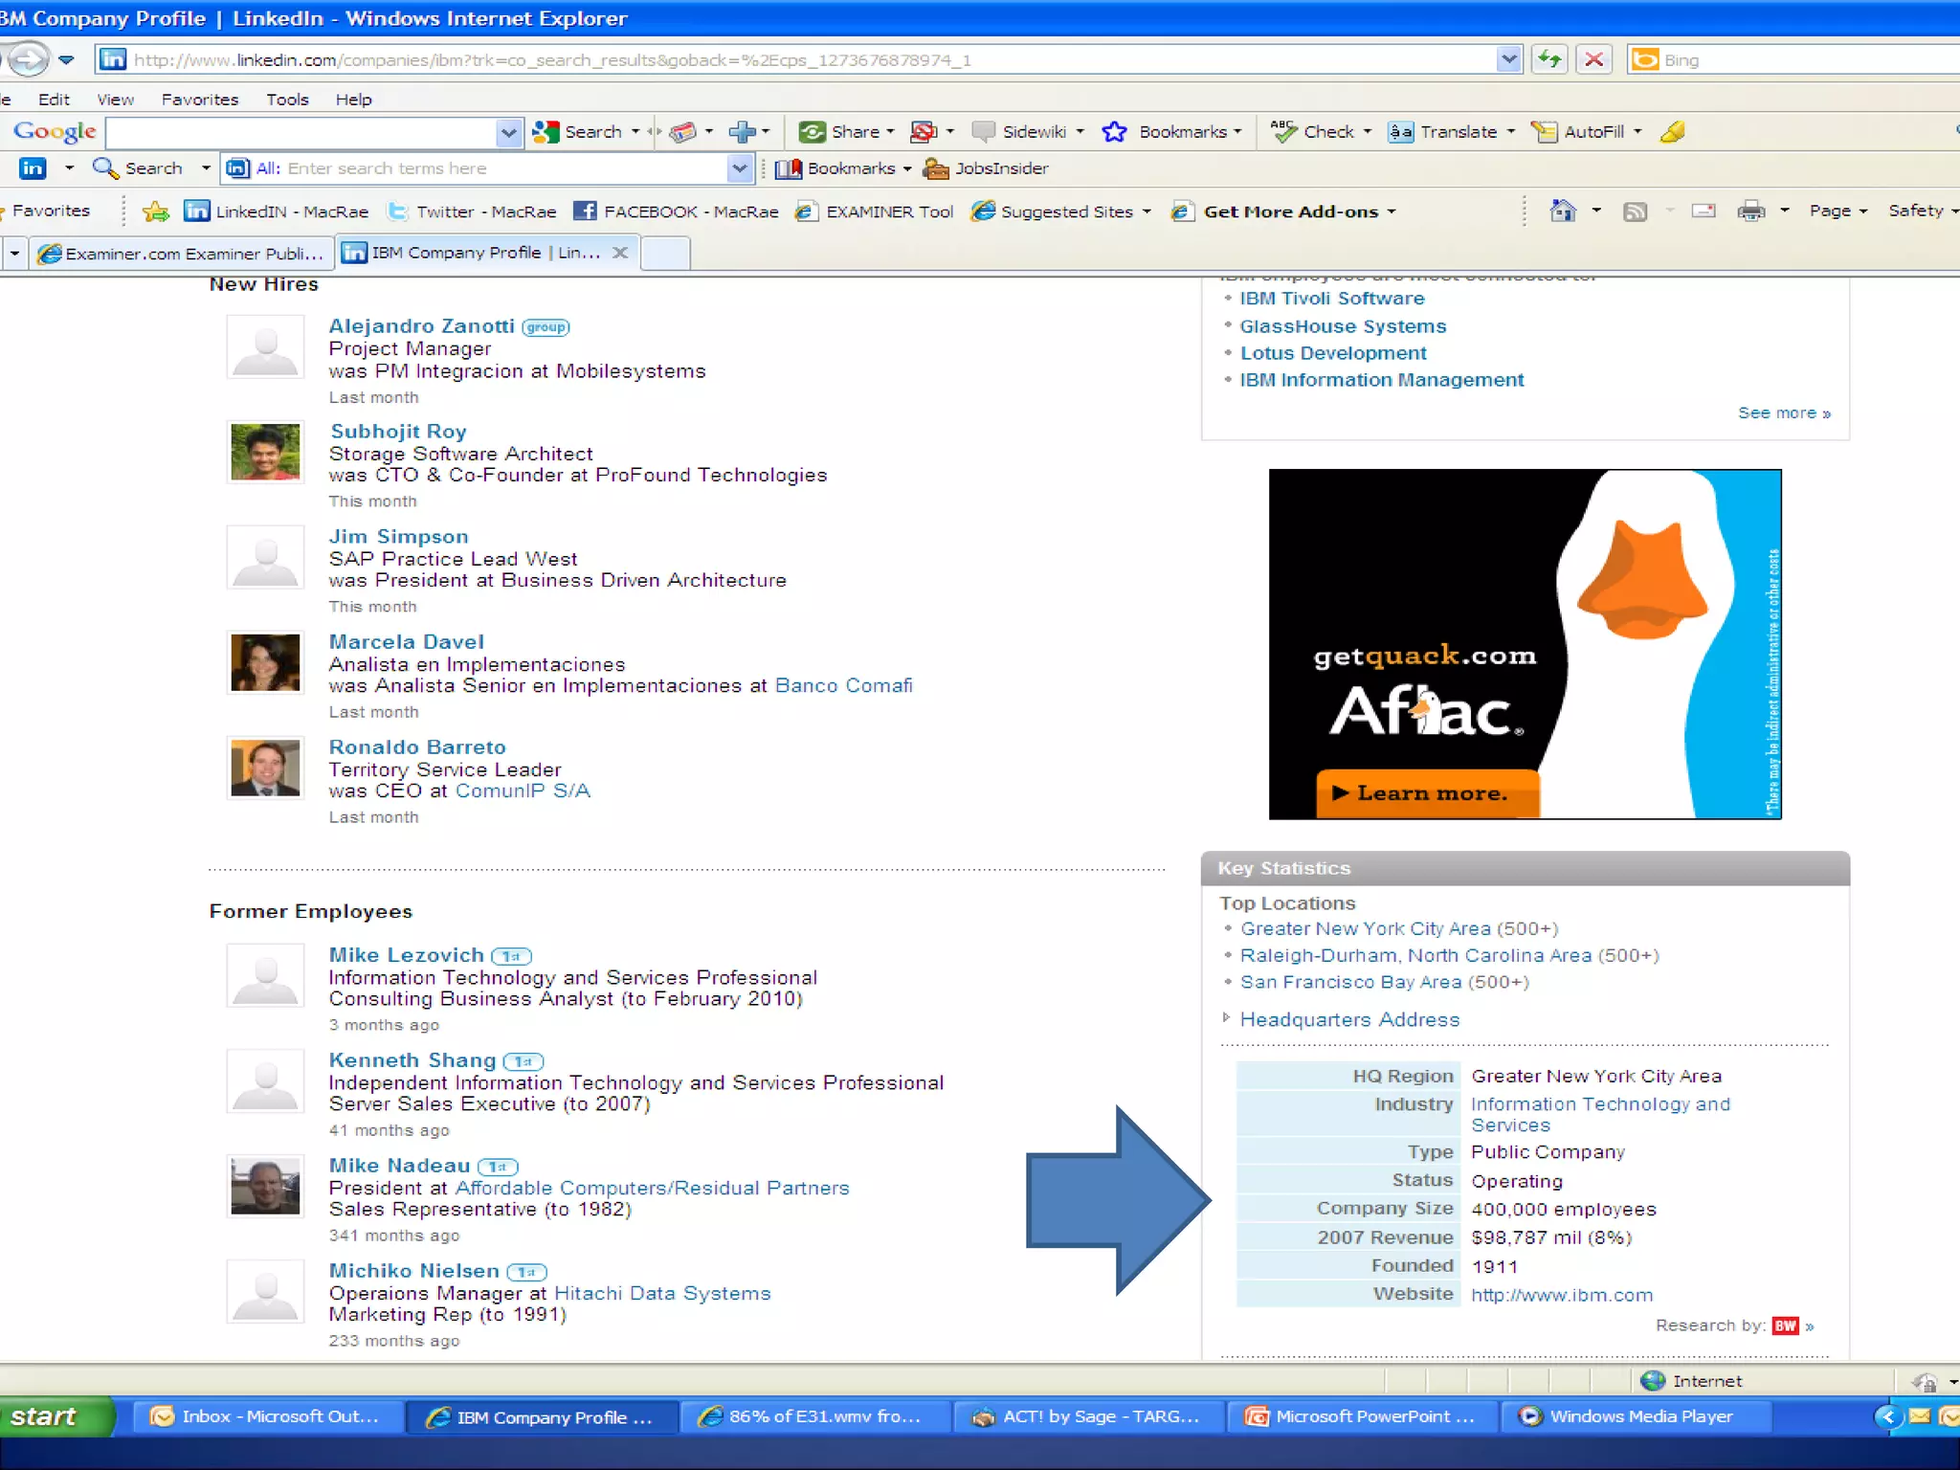
Task: Open the address bar URL dropdown arrow
Action: pos(1508,59)
